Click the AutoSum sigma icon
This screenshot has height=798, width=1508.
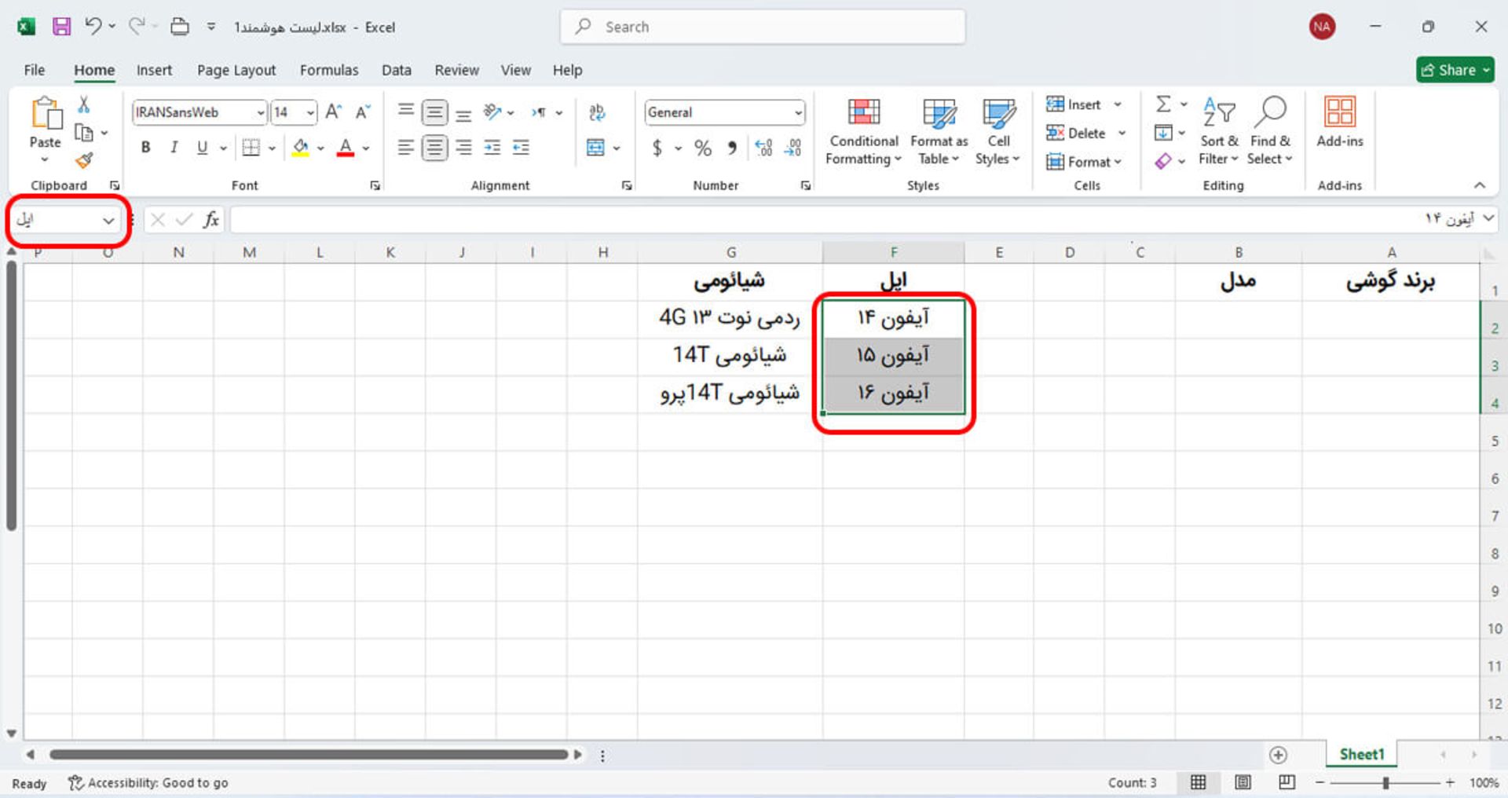click(x=1163, y=104)
